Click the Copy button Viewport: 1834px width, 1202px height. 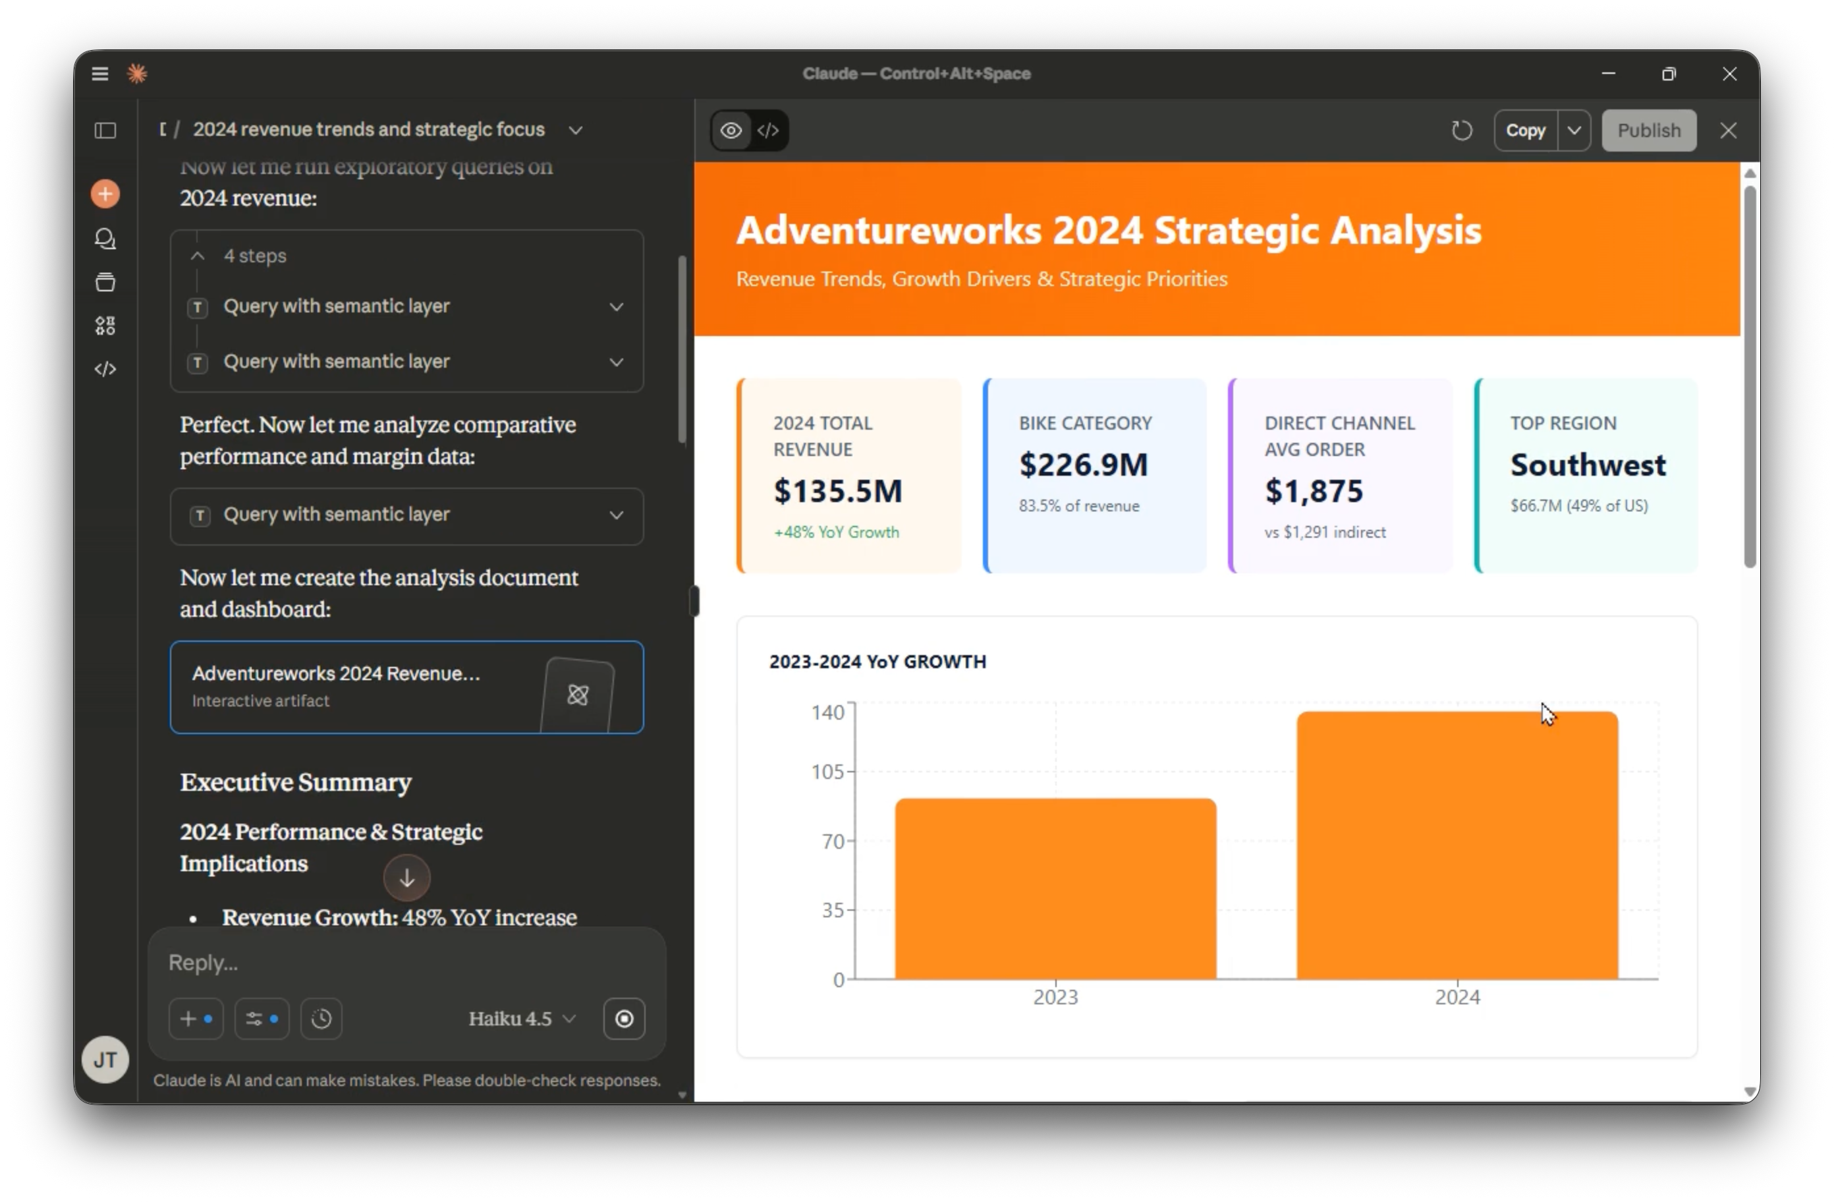point(1526,130)
